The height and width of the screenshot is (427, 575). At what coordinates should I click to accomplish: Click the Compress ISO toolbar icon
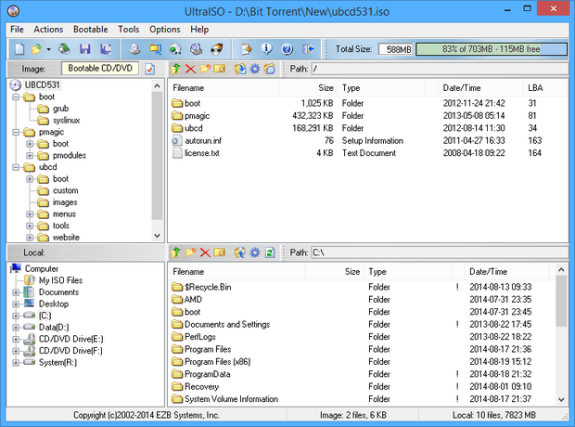[x=156, y=49]
